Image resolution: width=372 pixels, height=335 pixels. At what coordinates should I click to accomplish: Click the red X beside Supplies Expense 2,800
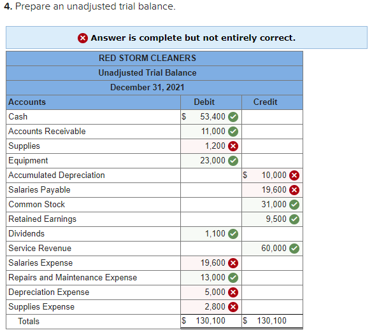coord(233,307)
